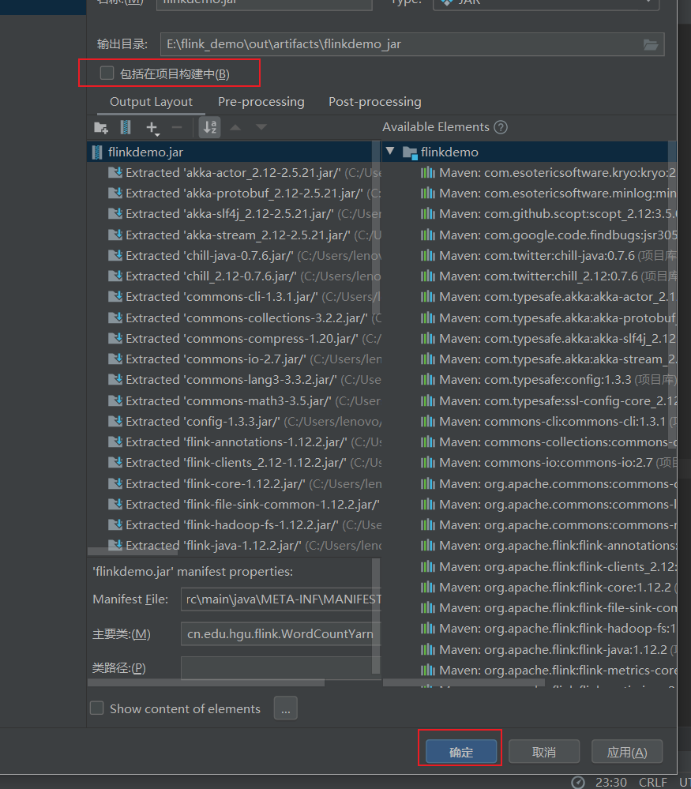Toggle sort elements by names and types
The image size is (691, 789).
(x=210, y=127)
